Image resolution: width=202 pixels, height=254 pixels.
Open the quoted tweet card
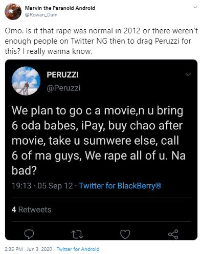coord(101,150)
